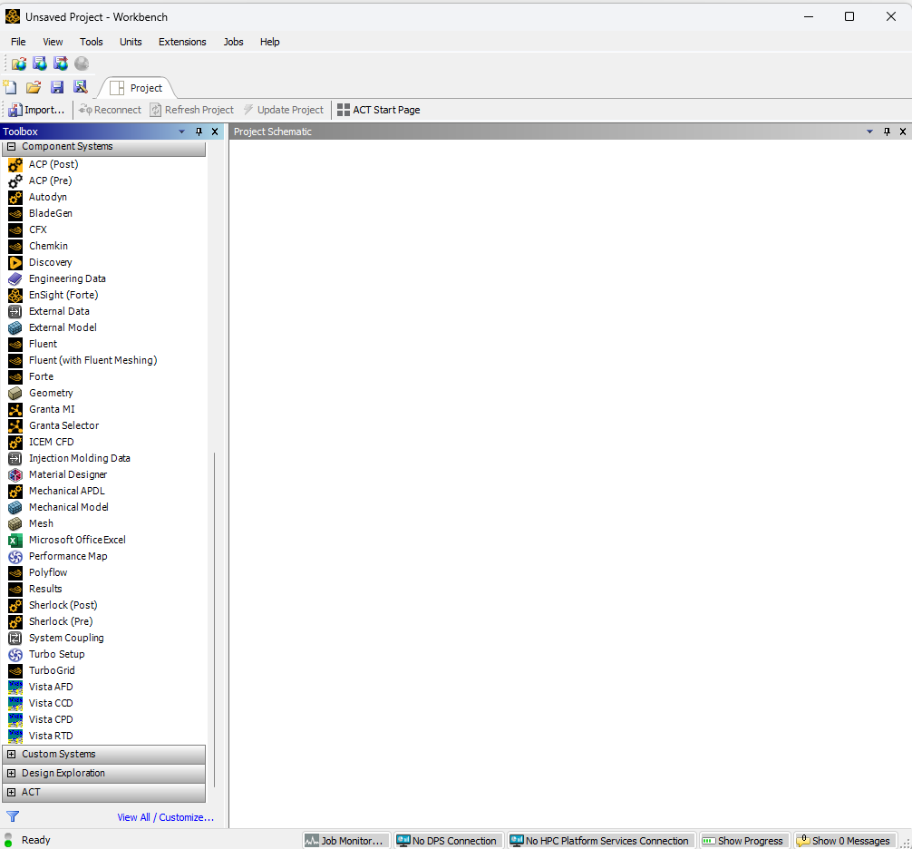Click the Save project floppy icon

tap(57, 87)
